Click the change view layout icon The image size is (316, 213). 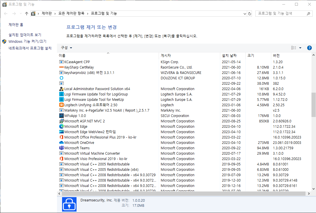click(x=294, y=48)
